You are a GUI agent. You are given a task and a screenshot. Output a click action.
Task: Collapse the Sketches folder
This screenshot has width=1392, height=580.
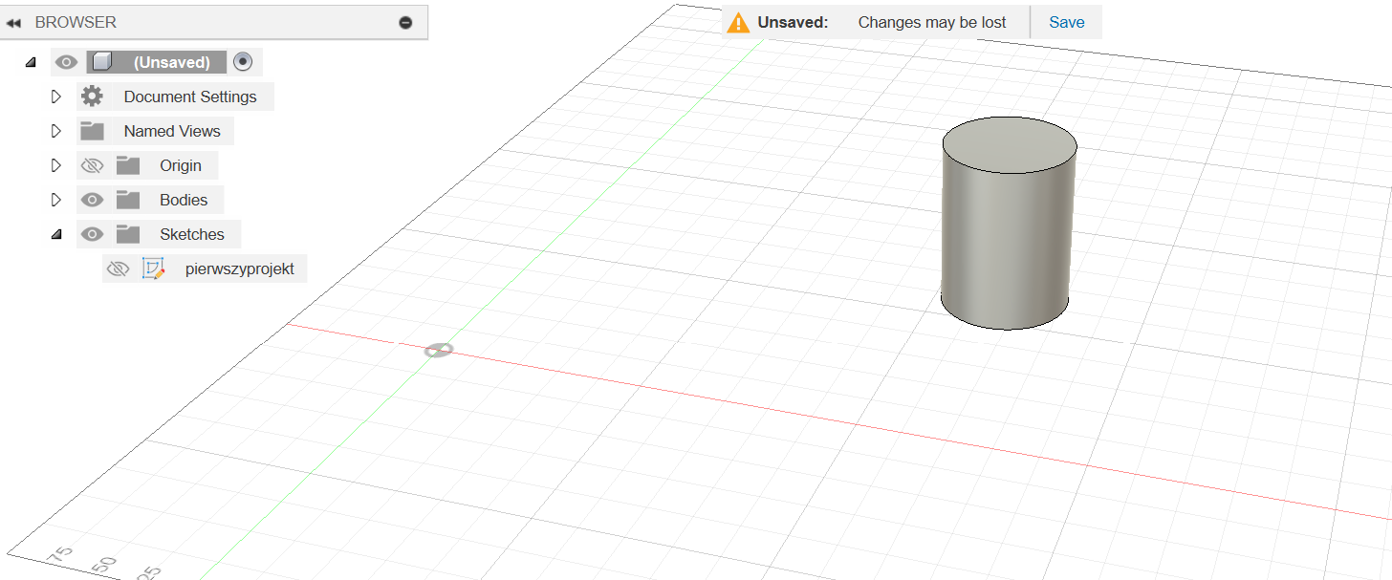(x=56, y=234)
